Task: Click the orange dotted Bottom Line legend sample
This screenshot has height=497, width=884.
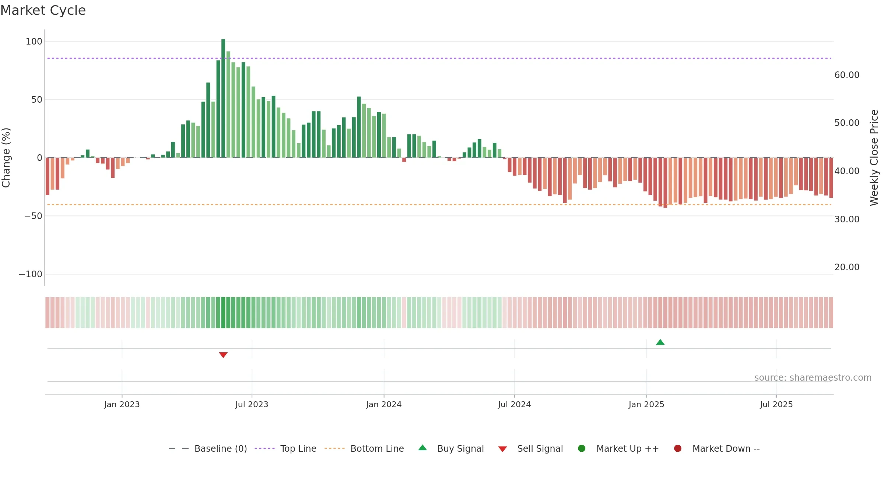Action: [334, 448]
